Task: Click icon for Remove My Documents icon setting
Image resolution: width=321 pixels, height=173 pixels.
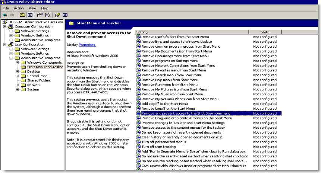Action: [138, 51]
